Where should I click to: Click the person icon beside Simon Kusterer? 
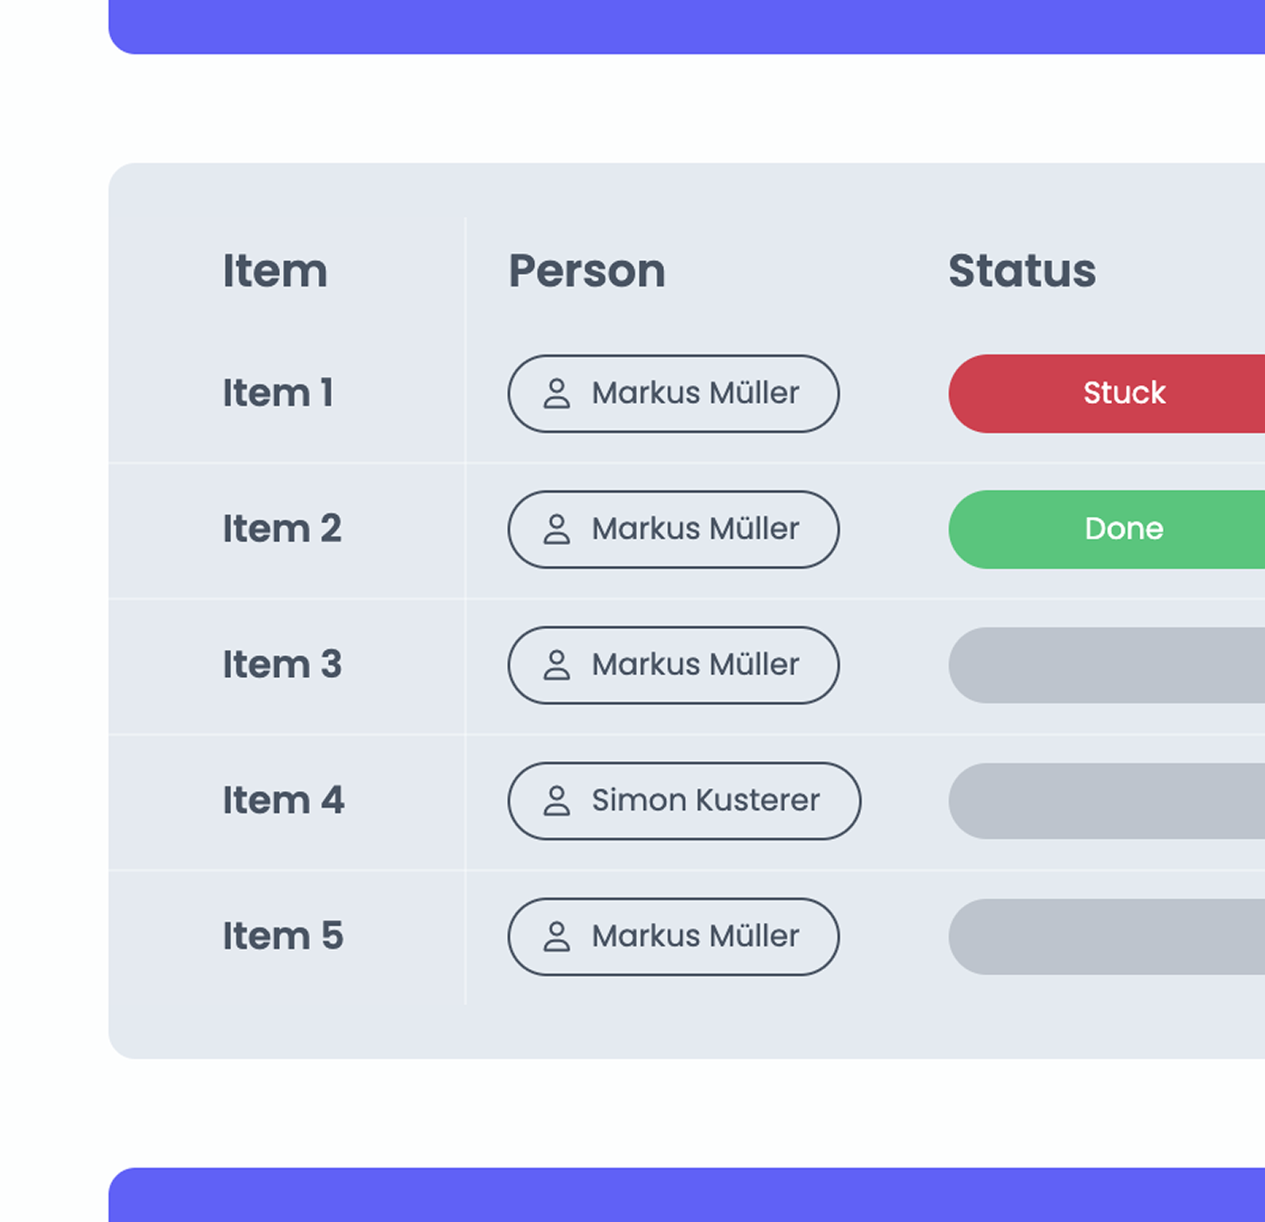[x=557, y=800]
